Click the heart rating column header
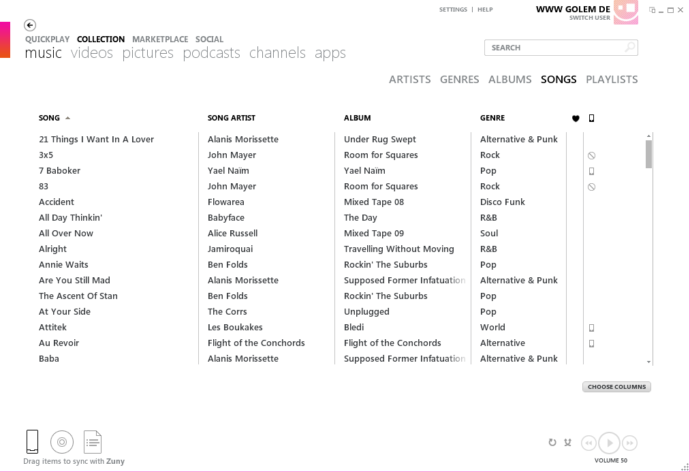The height and width of the screenshot is (472, 690). tap(576, 119)
